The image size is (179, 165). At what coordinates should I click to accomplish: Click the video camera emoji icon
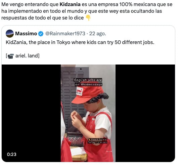(x=11, y=56)
